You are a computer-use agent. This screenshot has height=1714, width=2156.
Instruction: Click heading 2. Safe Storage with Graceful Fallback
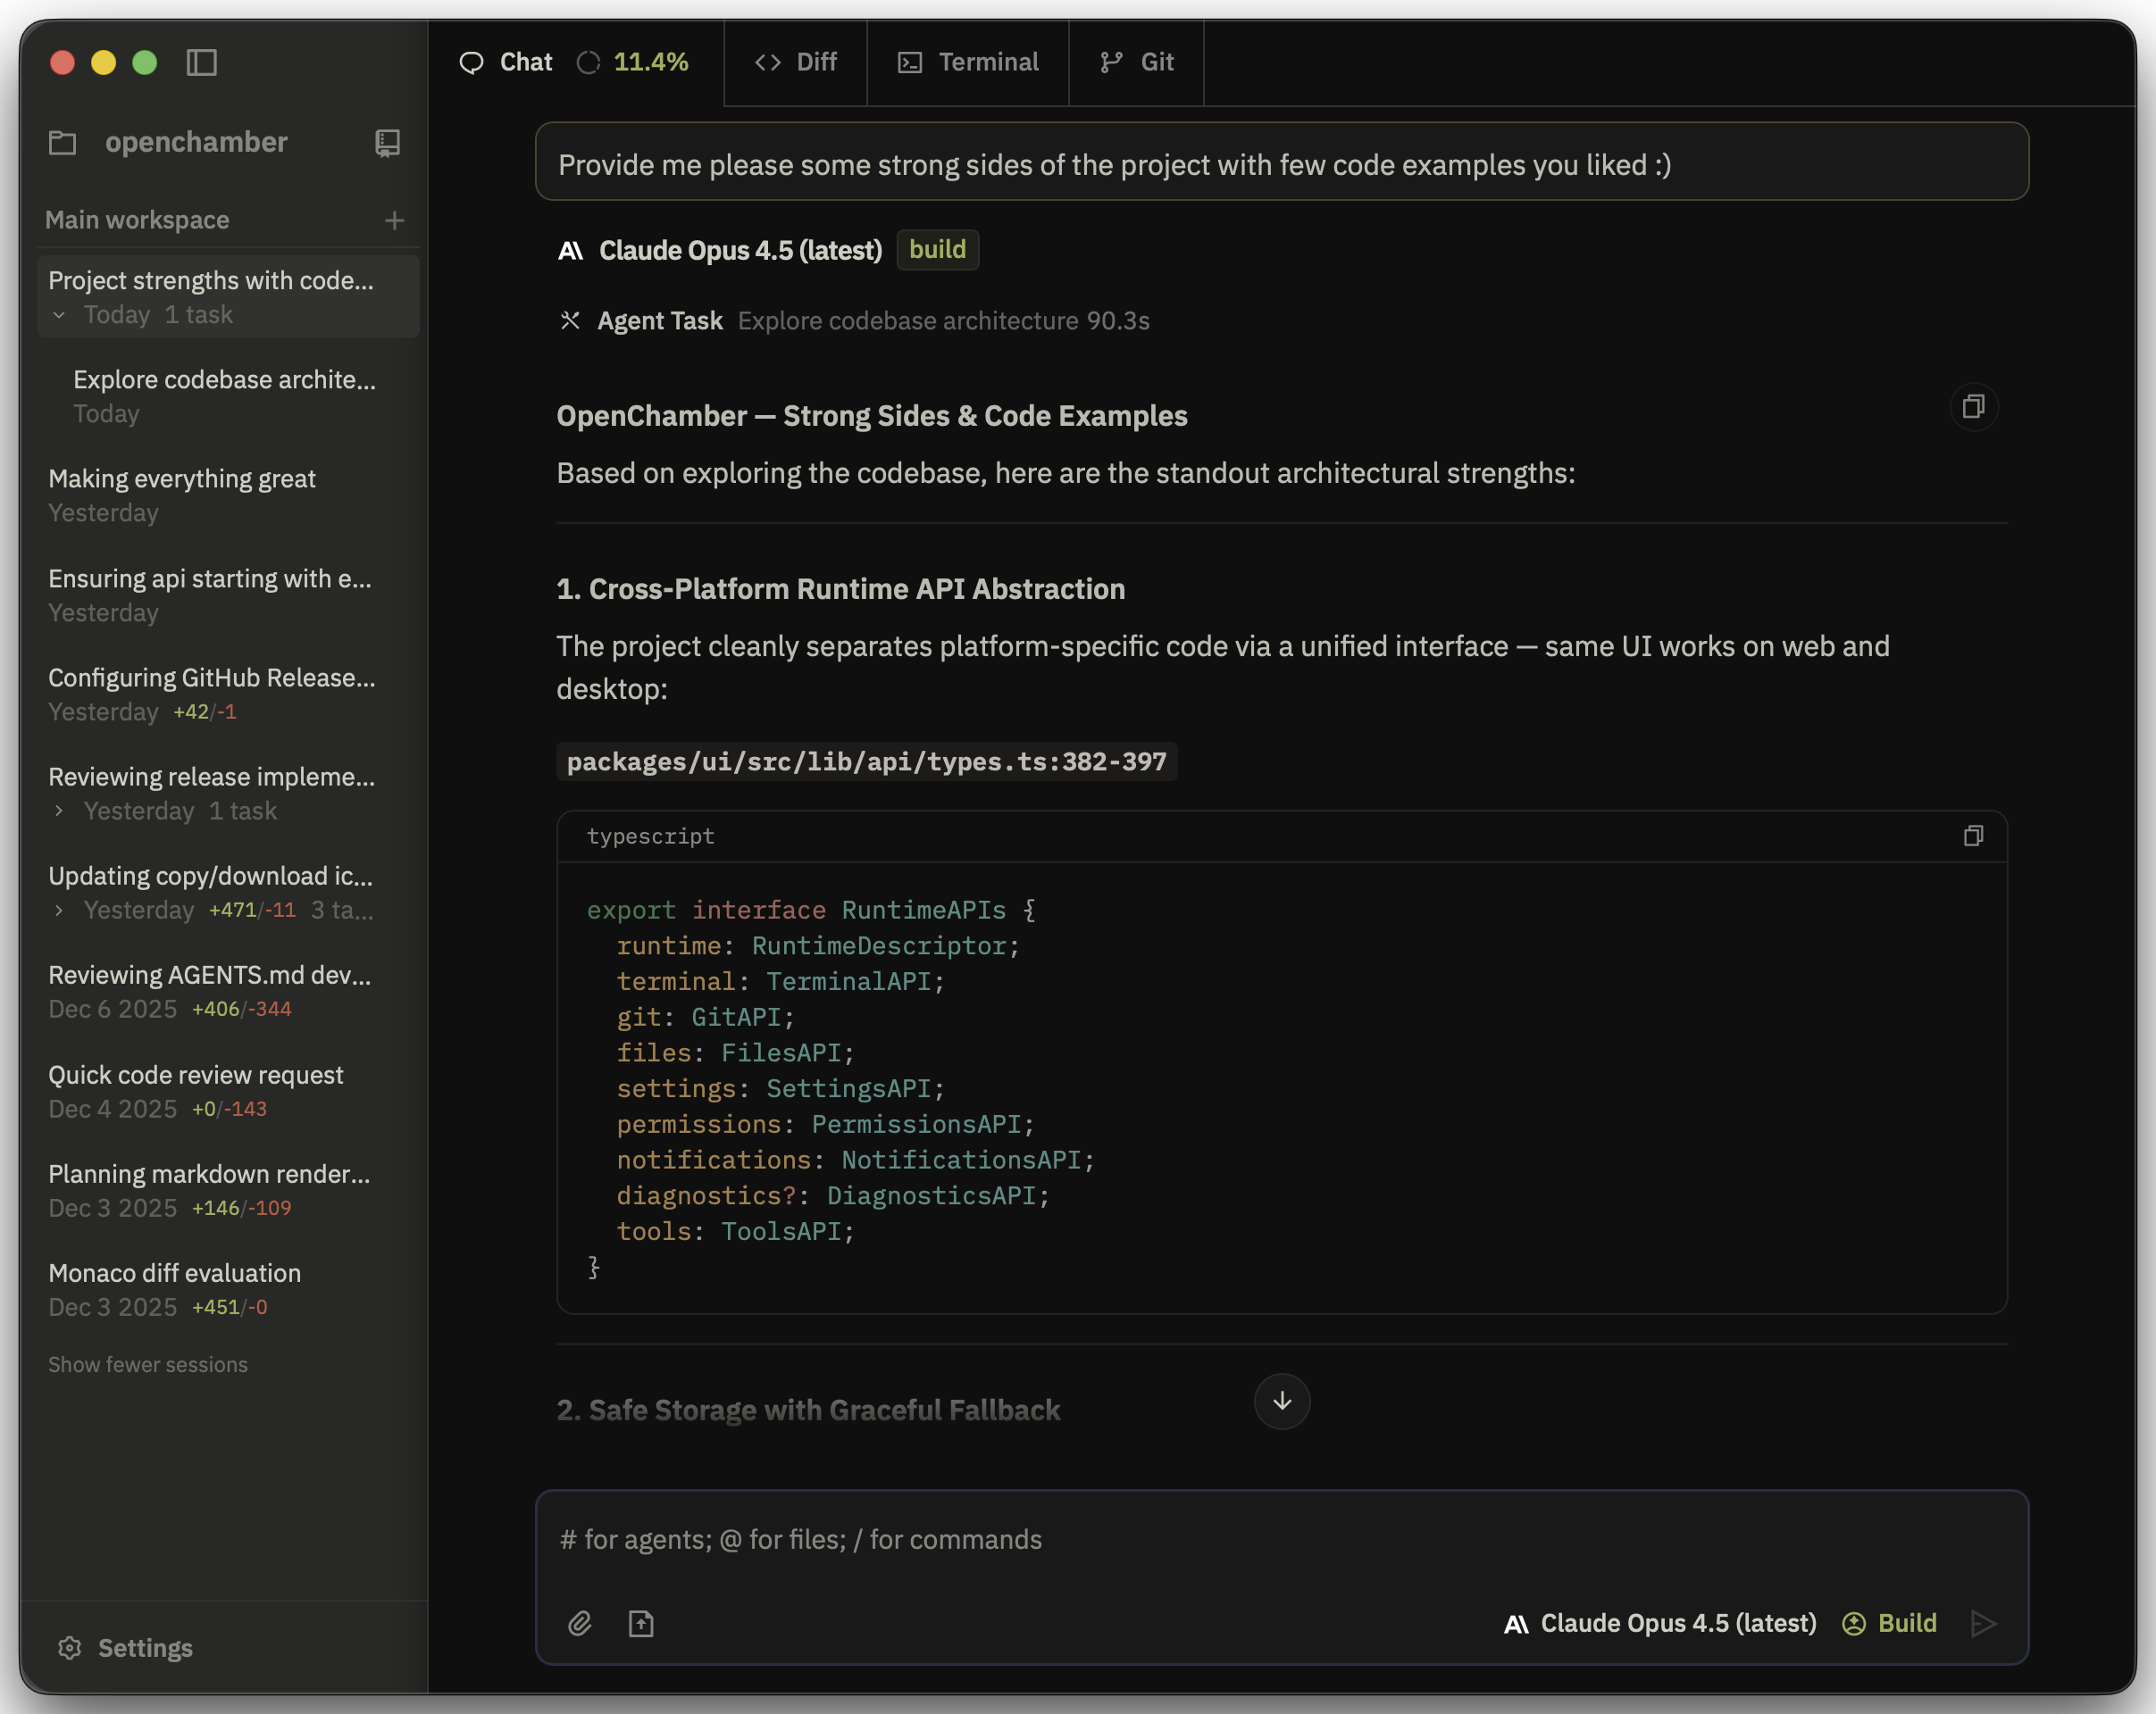pos(808,1410)
